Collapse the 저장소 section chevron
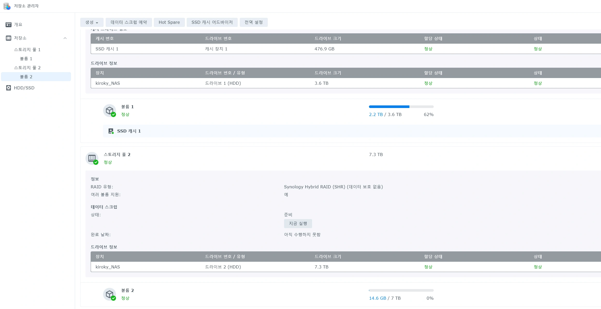The width and height of the screenshot is (601, 309). (65, 38)
